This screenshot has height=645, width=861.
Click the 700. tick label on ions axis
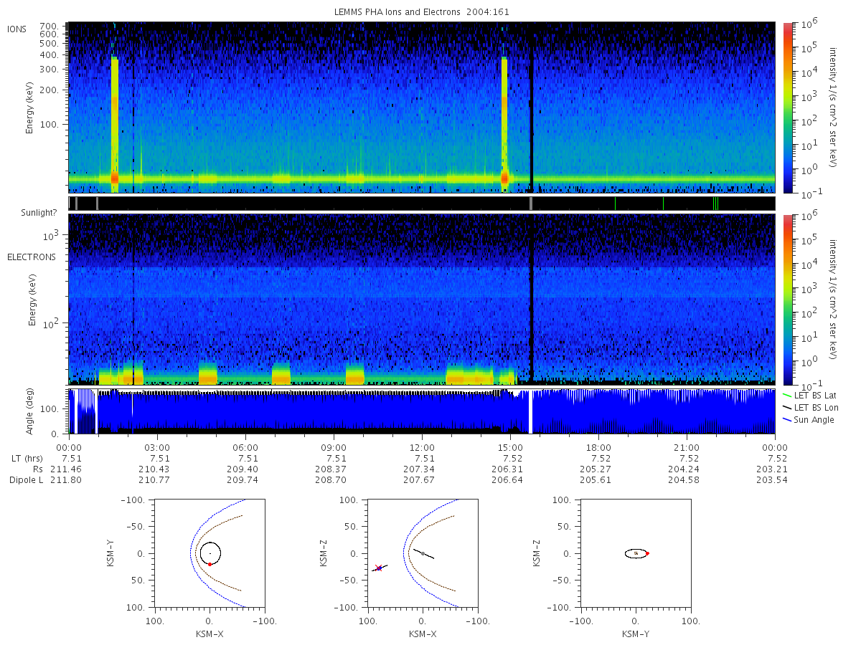49,26
